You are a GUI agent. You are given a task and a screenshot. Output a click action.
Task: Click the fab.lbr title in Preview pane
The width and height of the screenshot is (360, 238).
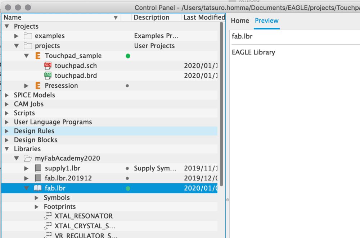coord(242,36)
